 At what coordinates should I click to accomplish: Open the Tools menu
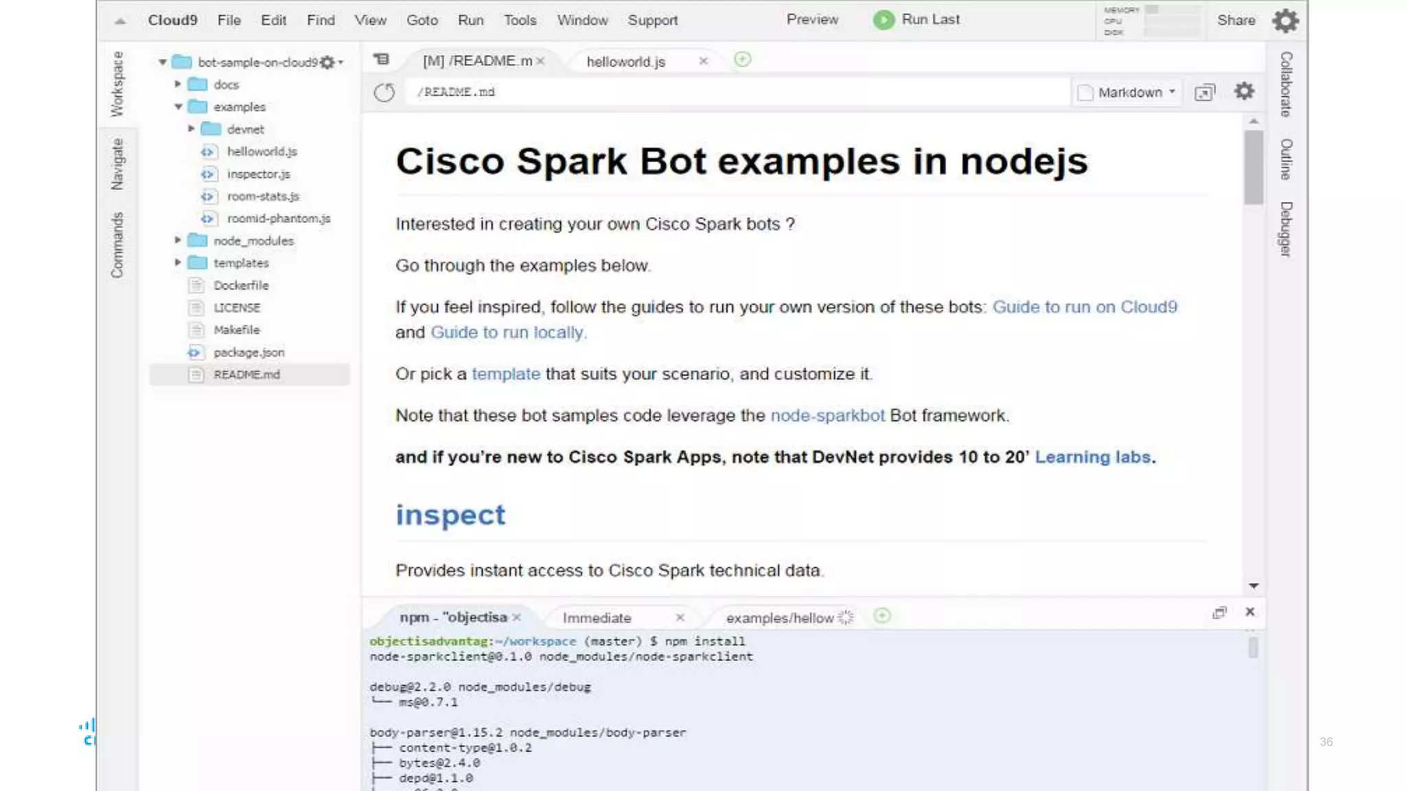click(x=520, y=21)
